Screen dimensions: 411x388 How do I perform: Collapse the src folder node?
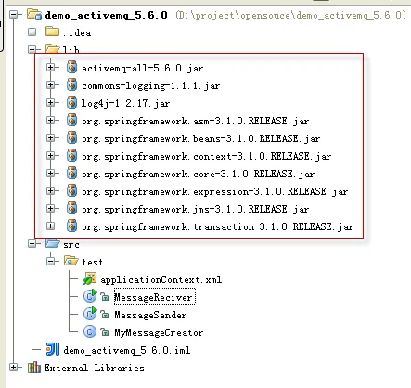32,244
